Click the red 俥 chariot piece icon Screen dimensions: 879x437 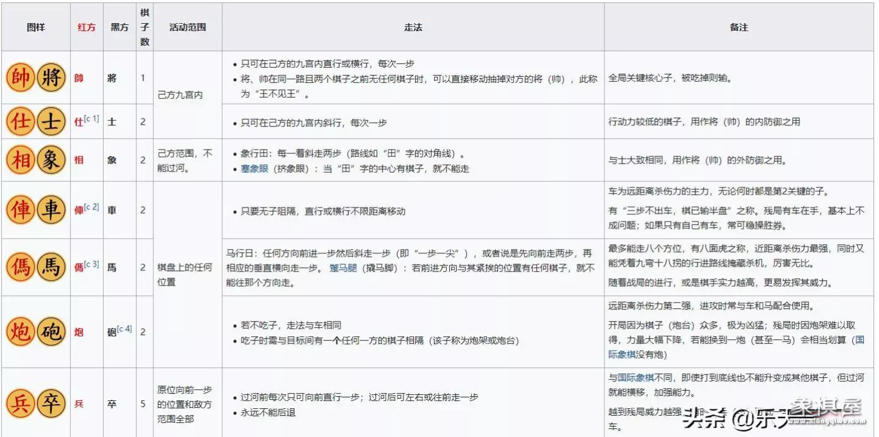click(20, 209)
